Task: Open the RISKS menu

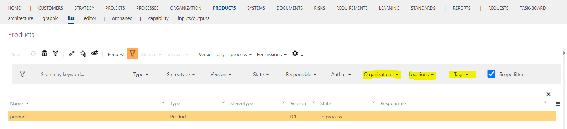Action: tap(320, 8)
